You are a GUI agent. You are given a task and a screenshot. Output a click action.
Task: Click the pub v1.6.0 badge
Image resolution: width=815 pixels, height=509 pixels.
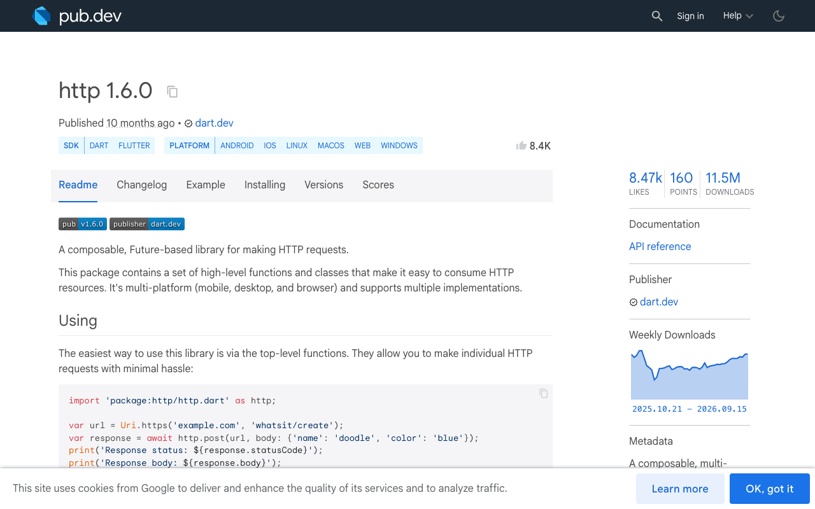click(83, 224)
